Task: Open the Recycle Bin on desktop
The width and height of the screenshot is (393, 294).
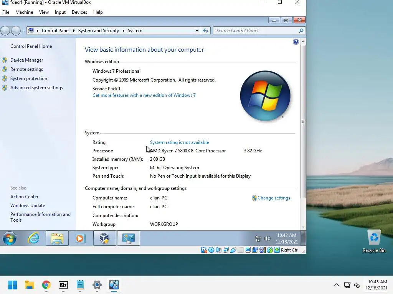Action: 374,241
